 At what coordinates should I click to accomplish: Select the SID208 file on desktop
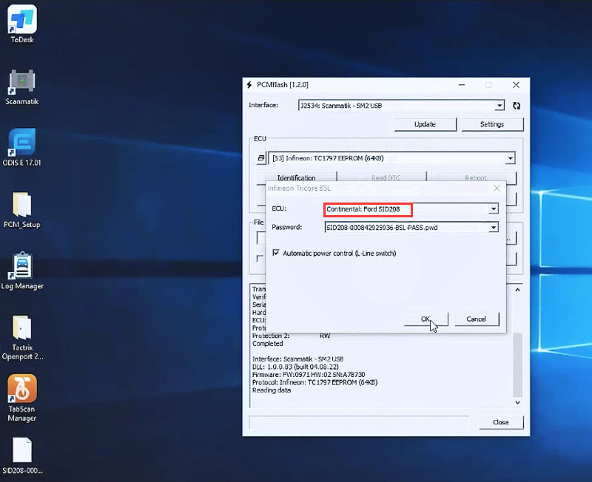click(22, 452)
